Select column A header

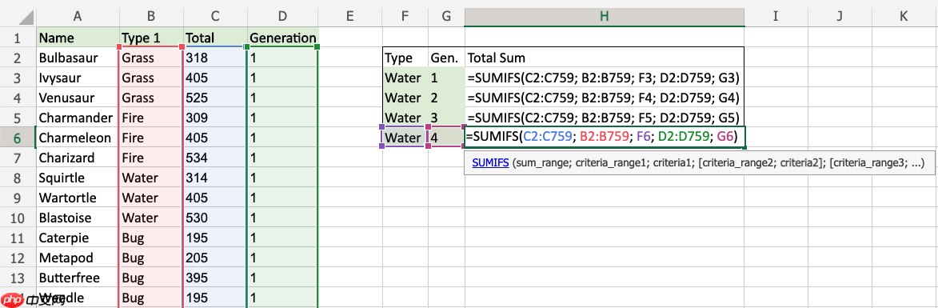point(78,17)
